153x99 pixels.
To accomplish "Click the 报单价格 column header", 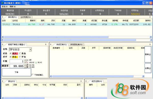I will click(x=129, y=48).
